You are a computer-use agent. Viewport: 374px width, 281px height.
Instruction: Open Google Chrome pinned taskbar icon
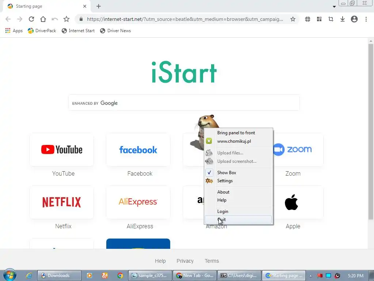click(x=120, y=276)
